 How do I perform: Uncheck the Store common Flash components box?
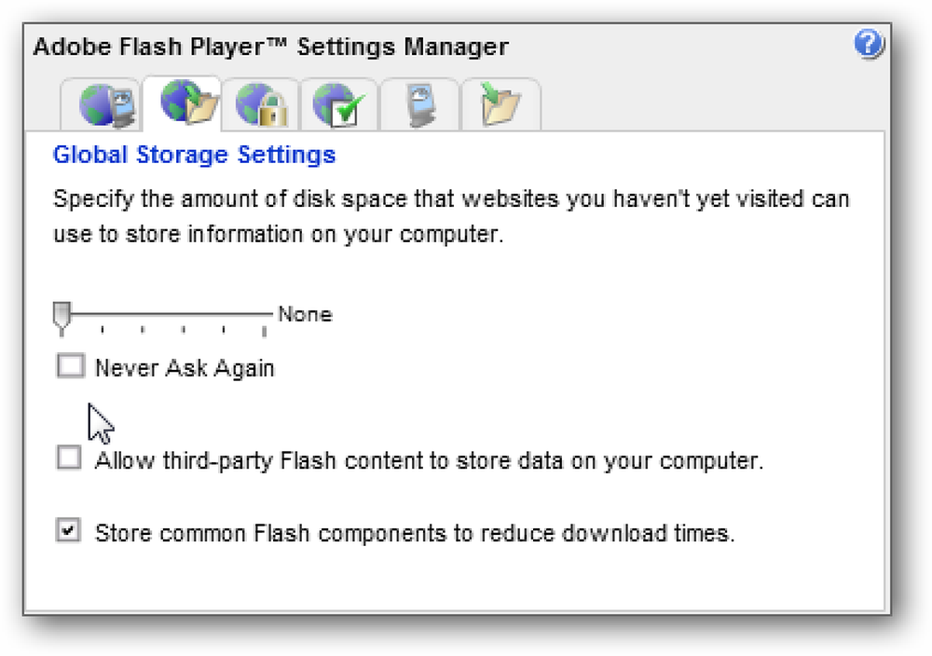pyautogui.click(x=68, y=529)
